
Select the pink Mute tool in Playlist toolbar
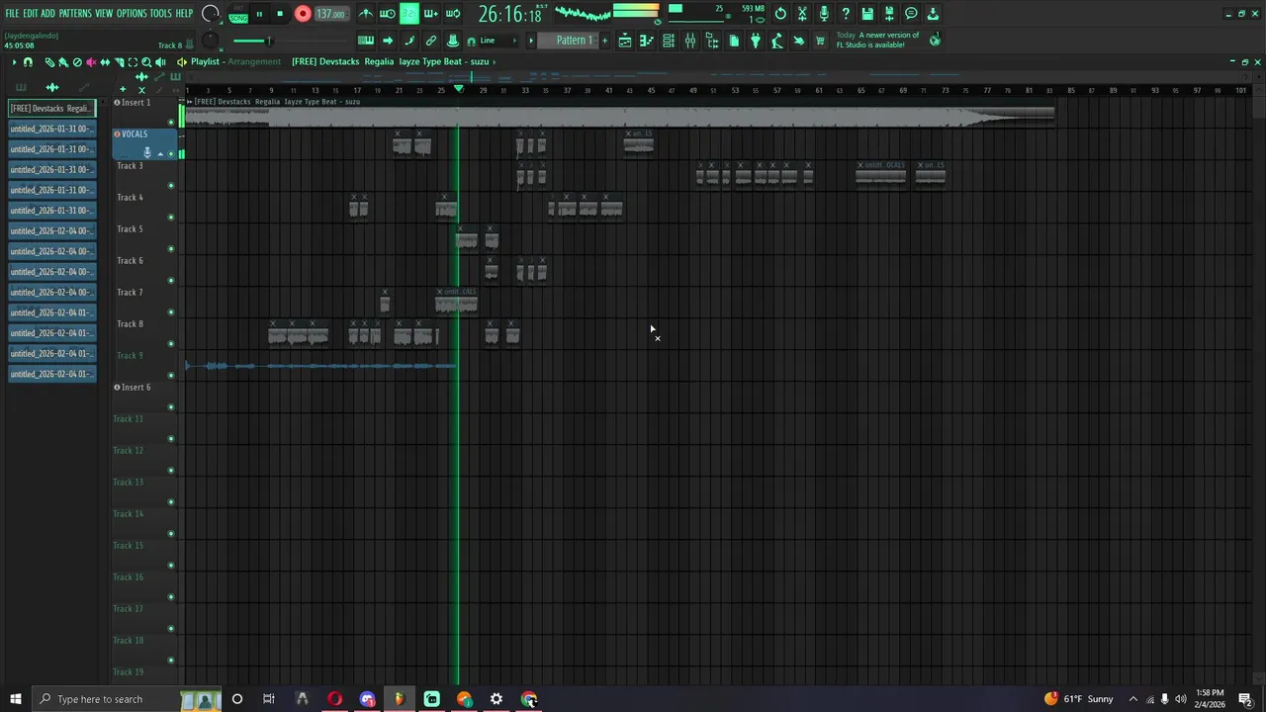[91, 61]
